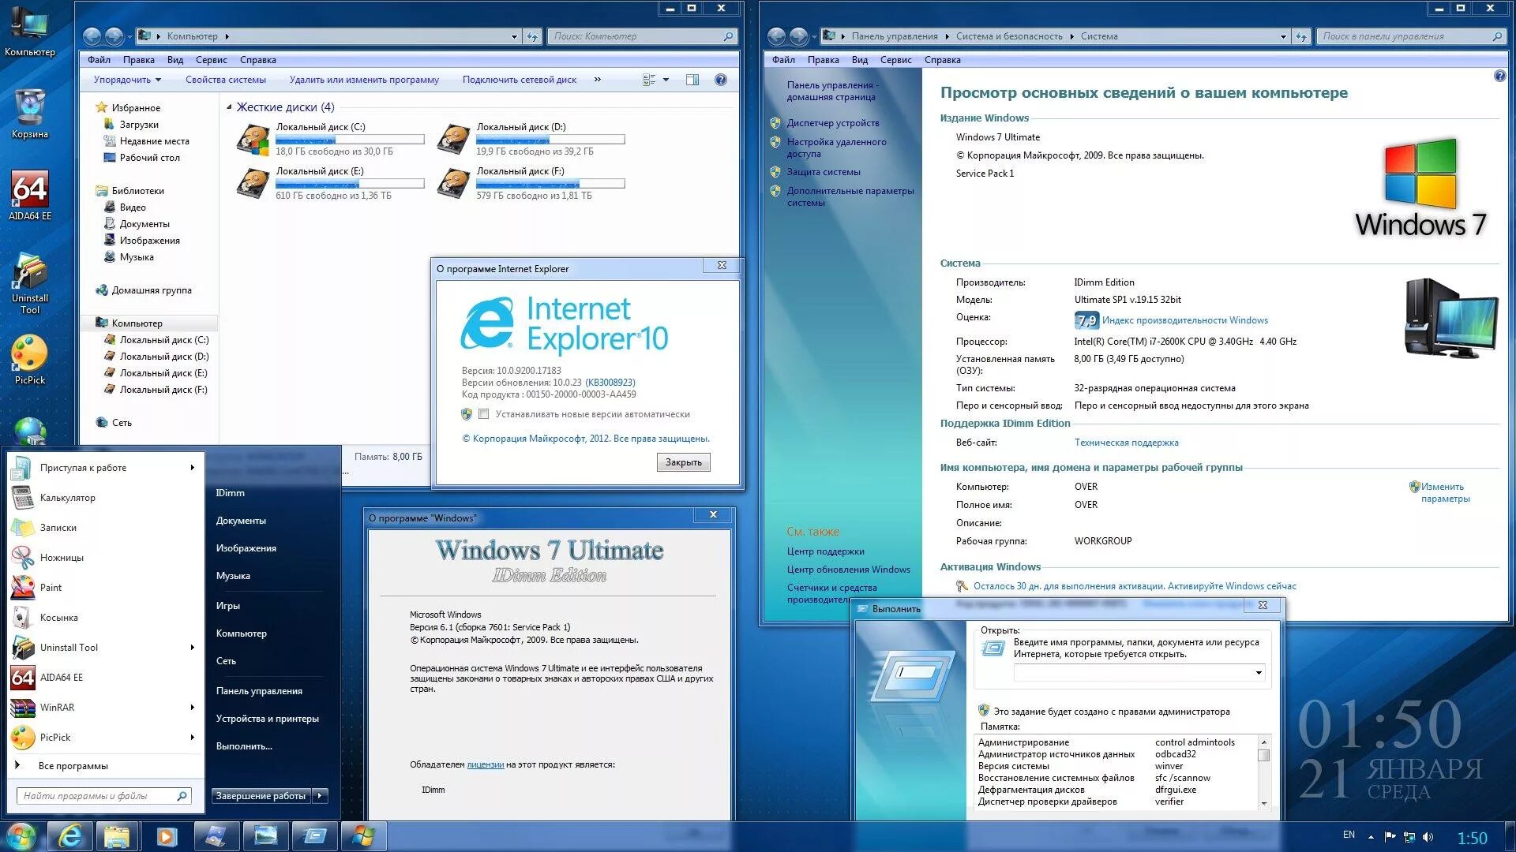The height and width of the screenshot is (852, 1516).
Task: Click the Local disk (D:) capacity bar
Action: pyautogui.click(x=550, y=140)
